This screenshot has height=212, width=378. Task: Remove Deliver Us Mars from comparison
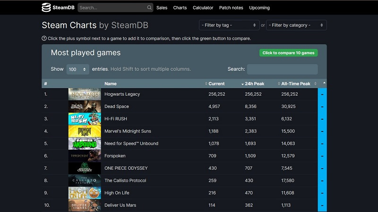[x=322, y=205]
